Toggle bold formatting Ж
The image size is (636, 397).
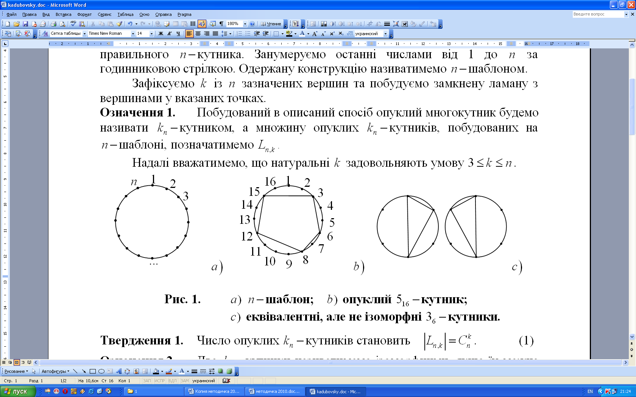coord(161,34)
